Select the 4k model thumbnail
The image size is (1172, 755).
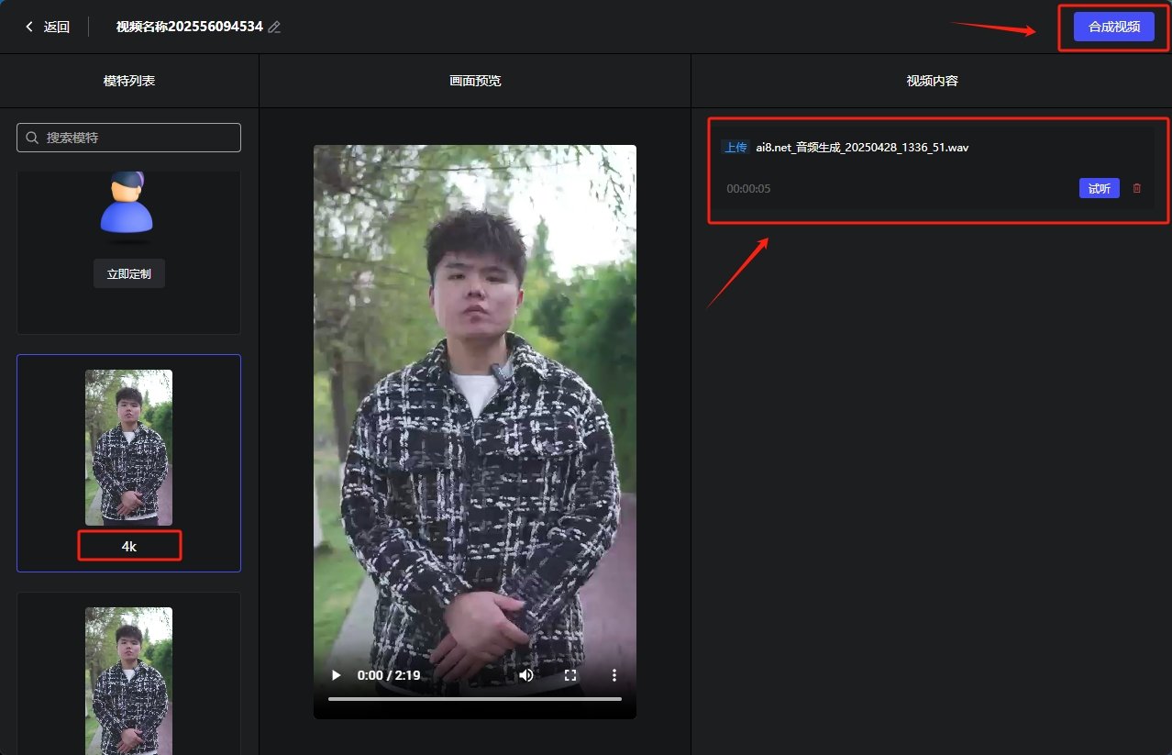128,447
